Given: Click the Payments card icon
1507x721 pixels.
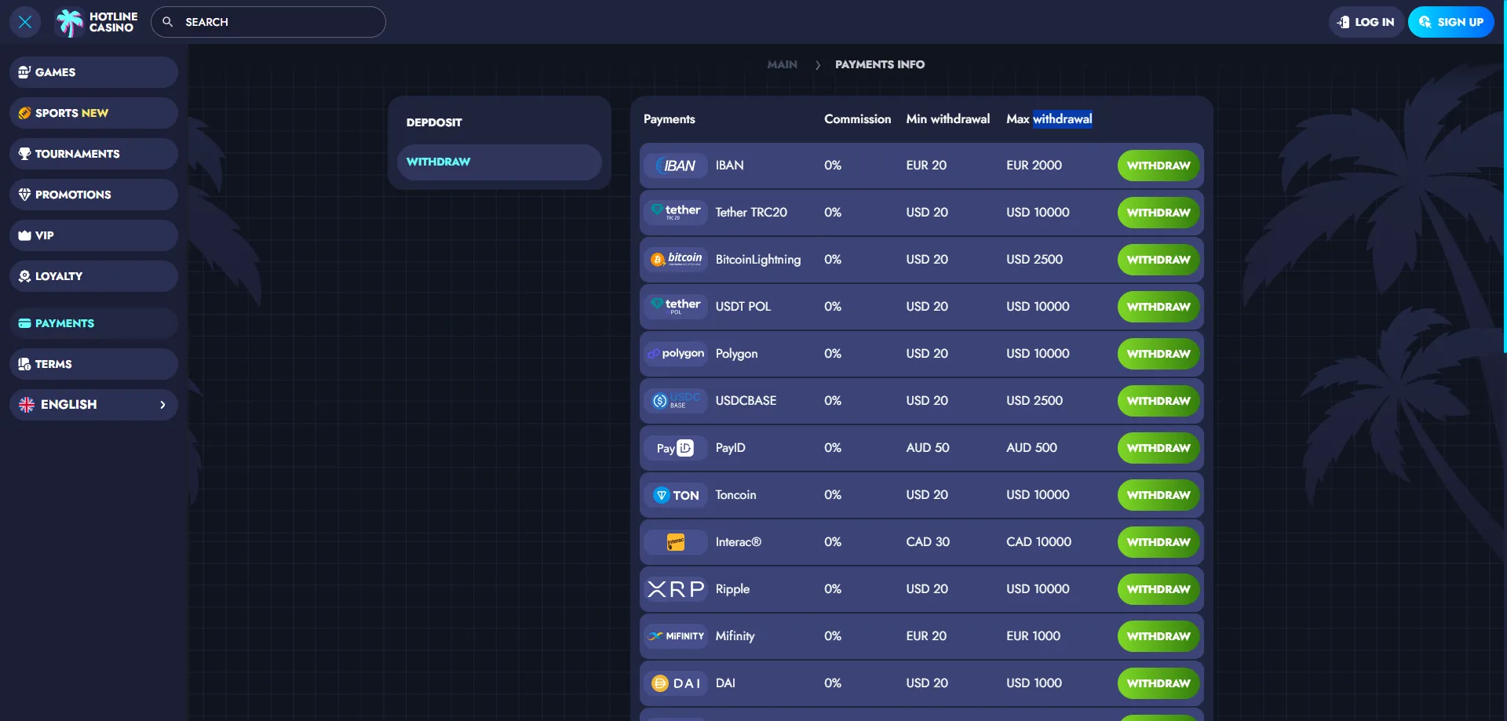Looking at the screenshot, I should click(x=24, y=323).
